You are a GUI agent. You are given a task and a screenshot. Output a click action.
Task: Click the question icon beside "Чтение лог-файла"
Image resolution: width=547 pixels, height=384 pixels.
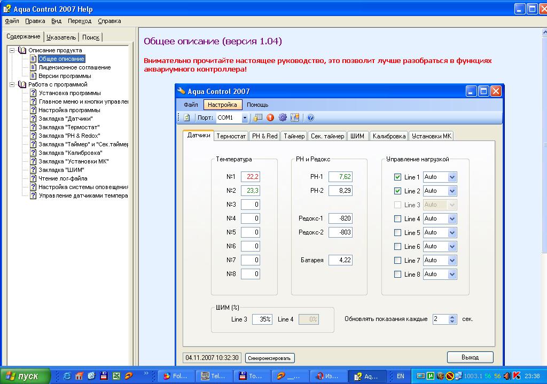[x=33, y=178]
